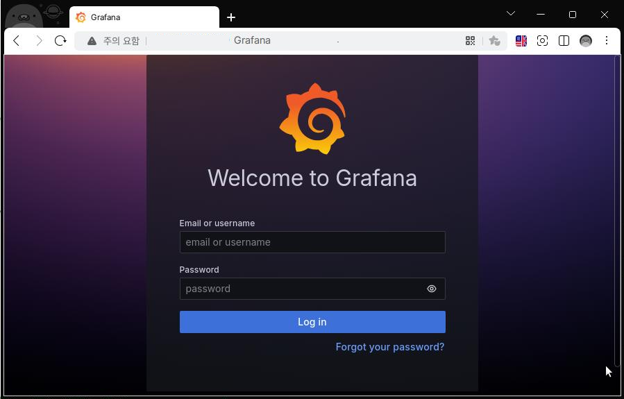
Task: Maximize the browser window
Action: click(572, 15)
